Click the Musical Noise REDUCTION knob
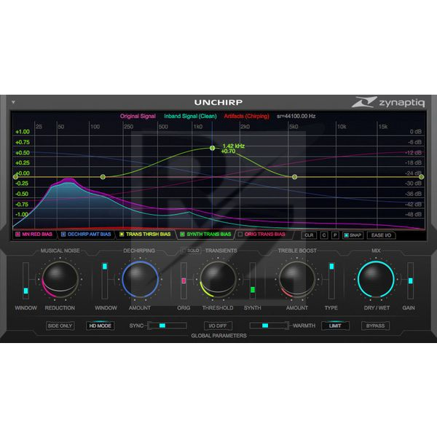The image size is (437, 437). [x=60, y=280]
